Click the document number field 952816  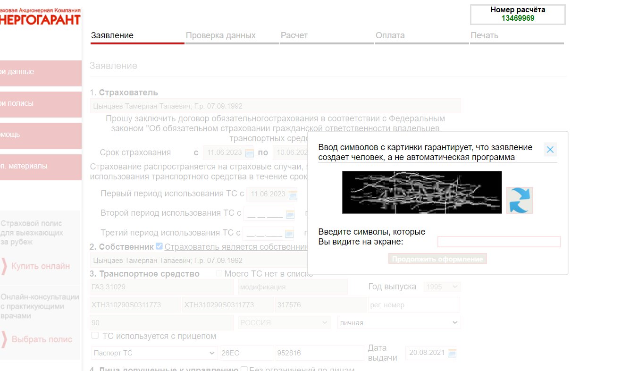point(320,353)
